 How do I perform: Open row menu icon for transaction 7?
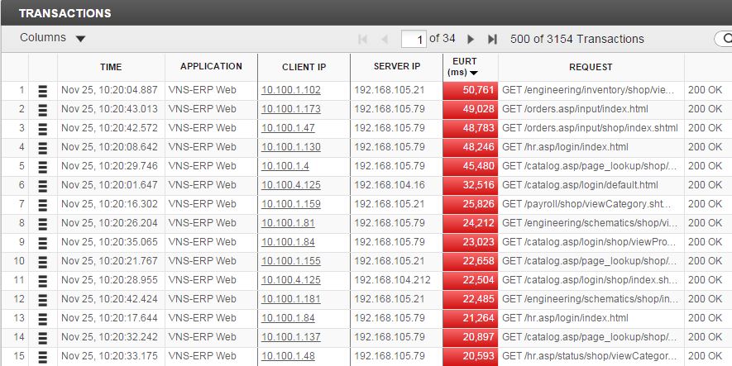pos(42,205)
